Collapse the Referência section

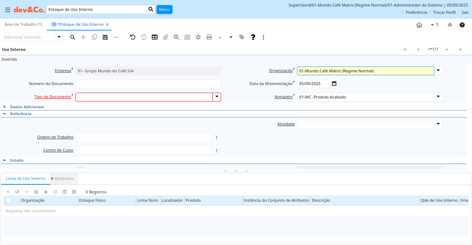20,114
